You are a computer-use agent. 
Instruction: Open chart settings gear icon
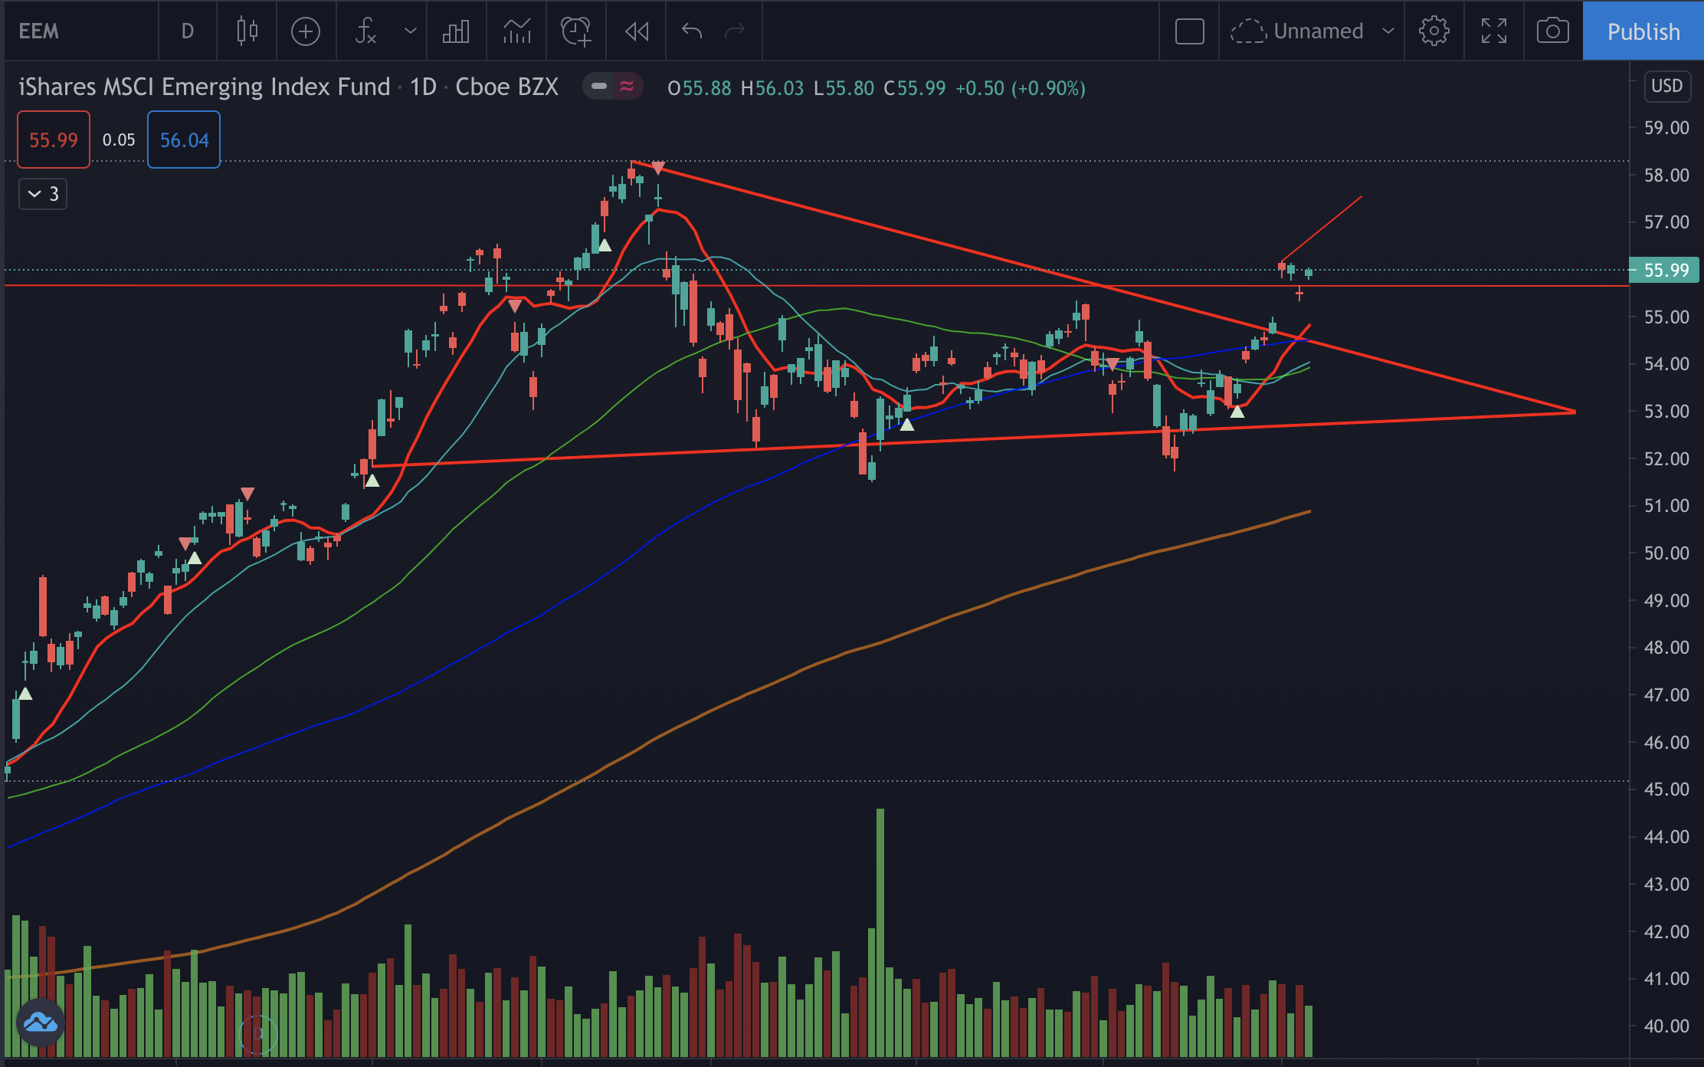[1434, 31]
